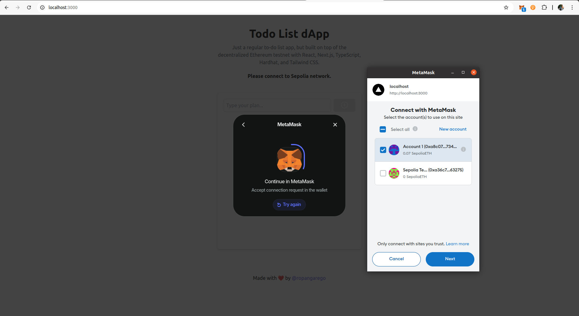Reload the localhost:3000 page
Screen dimensions: 579x316
pyautogui.click(x=29, y=7)
